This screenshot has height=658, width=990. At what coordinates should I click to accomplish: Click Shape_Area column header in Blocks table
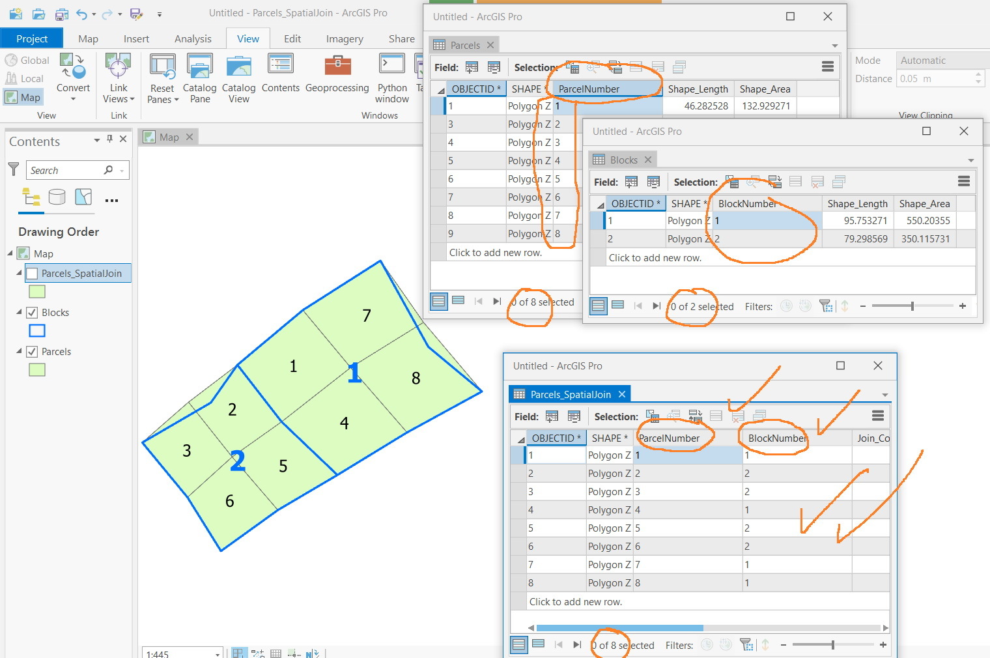pos(924,203)
